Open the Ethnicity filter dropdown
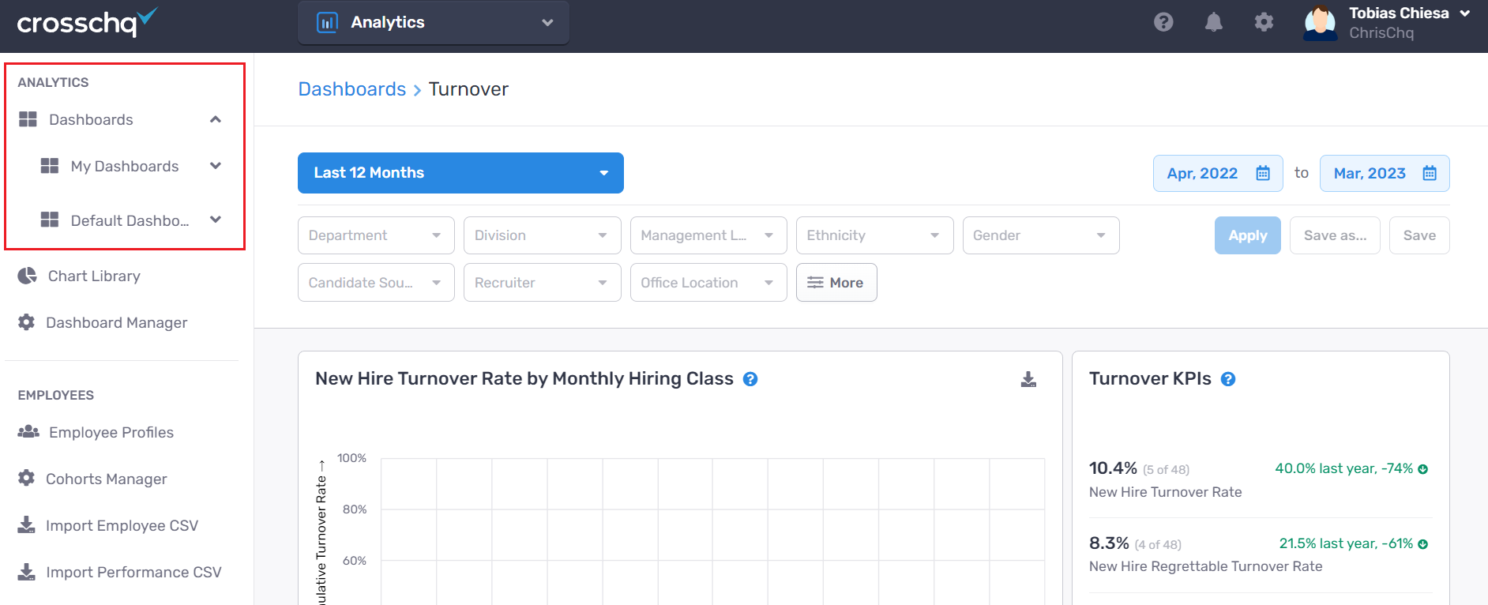 point(874,235)
